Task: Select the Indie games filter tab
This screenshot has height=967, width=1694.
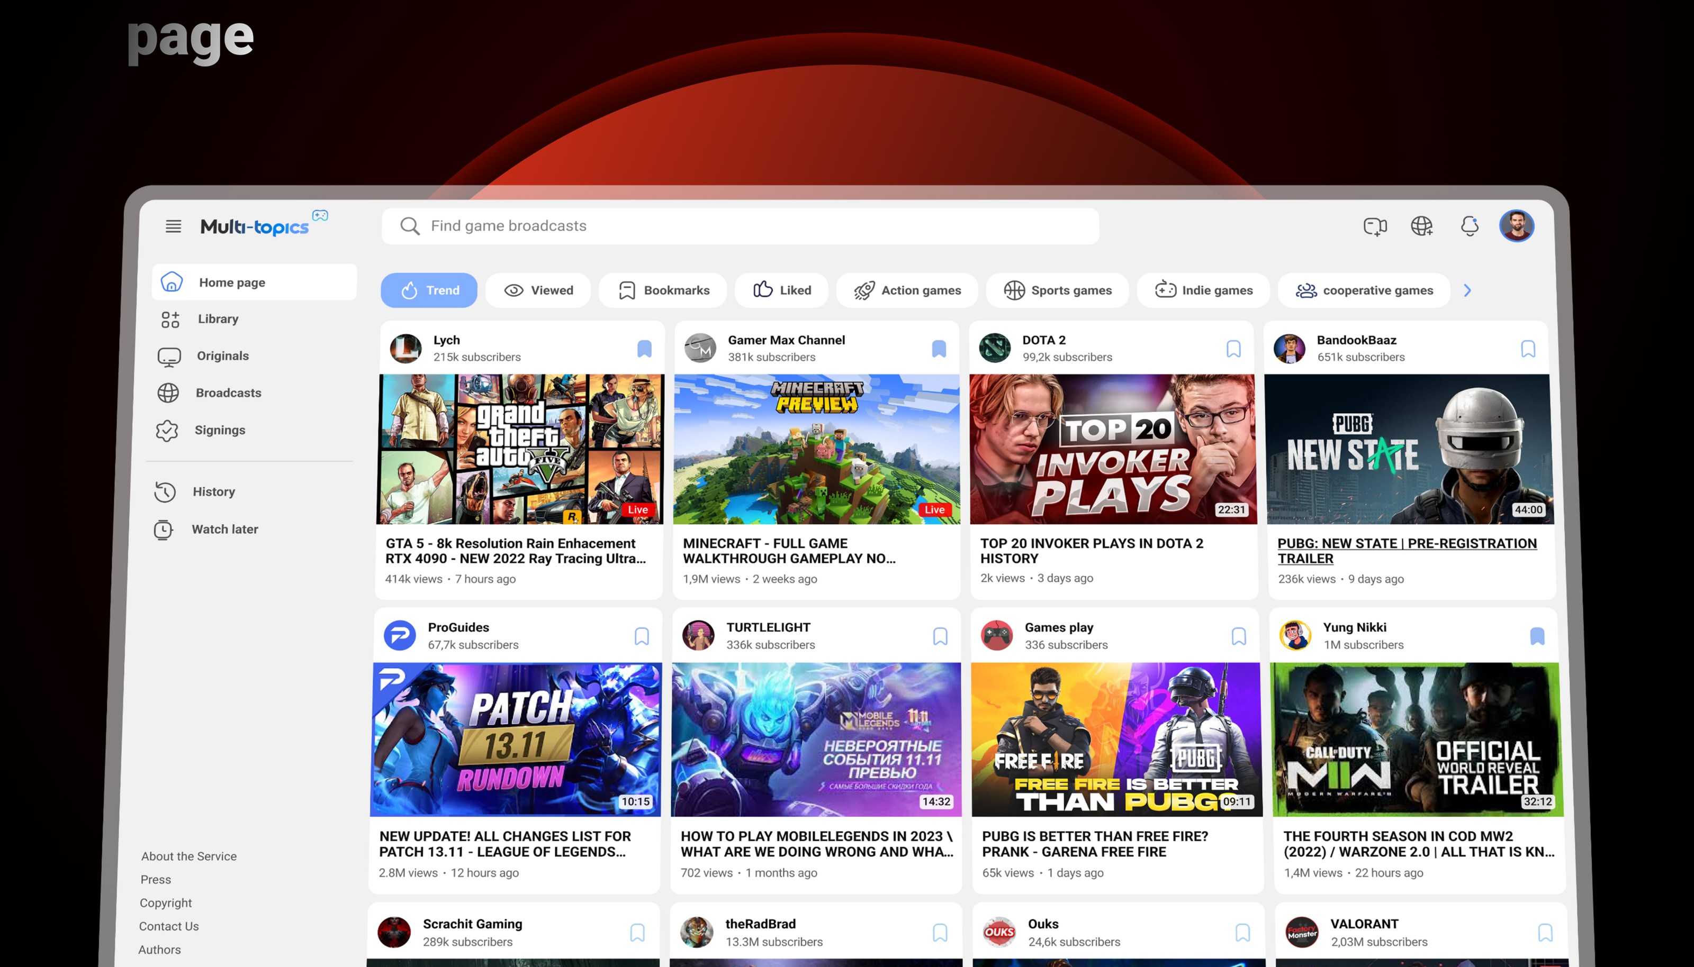Action: [x=1204, y=290]
